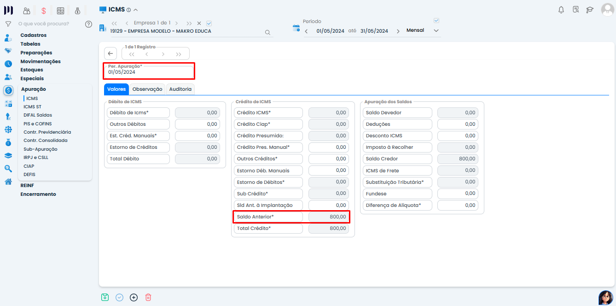Click the plus icon to add record

(x=134, y=297)
